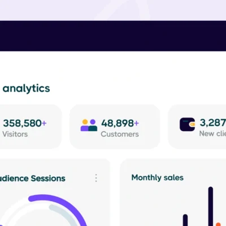Click the Monthly sales title

(x=158, y=177)
